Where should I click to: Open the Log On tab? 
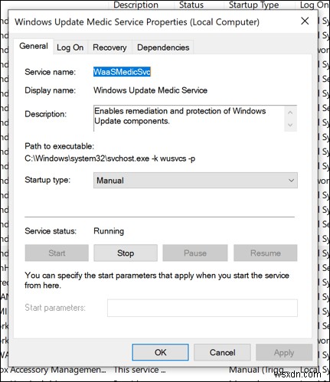(x=70, y=47)
